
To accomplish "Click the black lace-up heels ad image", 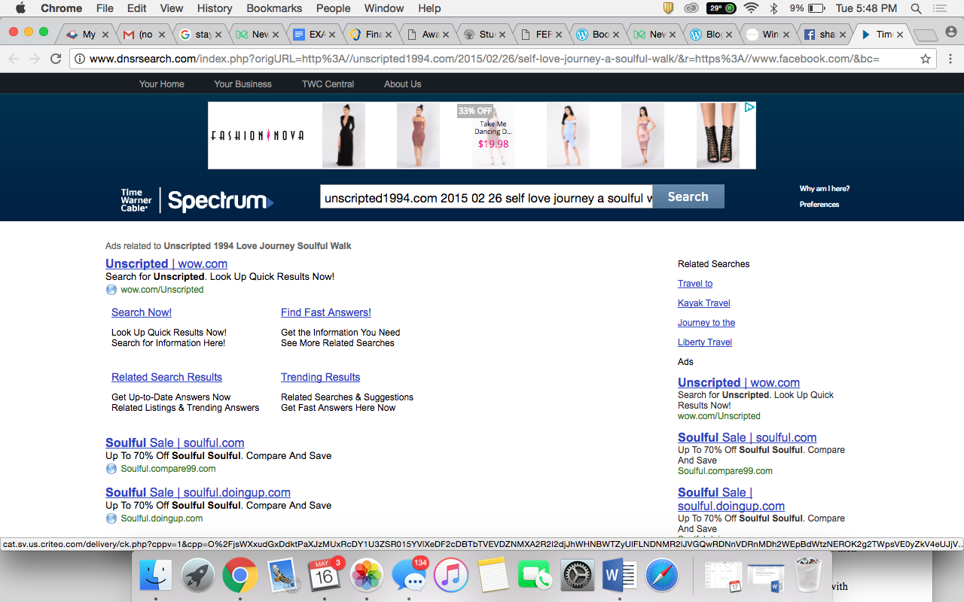I will point(718,135).
